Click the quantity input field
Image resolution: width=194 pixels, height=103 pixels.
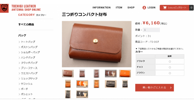tap(151, 30)
